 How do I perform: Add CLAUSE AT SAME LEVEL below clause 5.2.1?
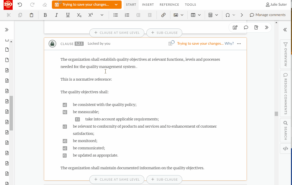pos(117,179)
